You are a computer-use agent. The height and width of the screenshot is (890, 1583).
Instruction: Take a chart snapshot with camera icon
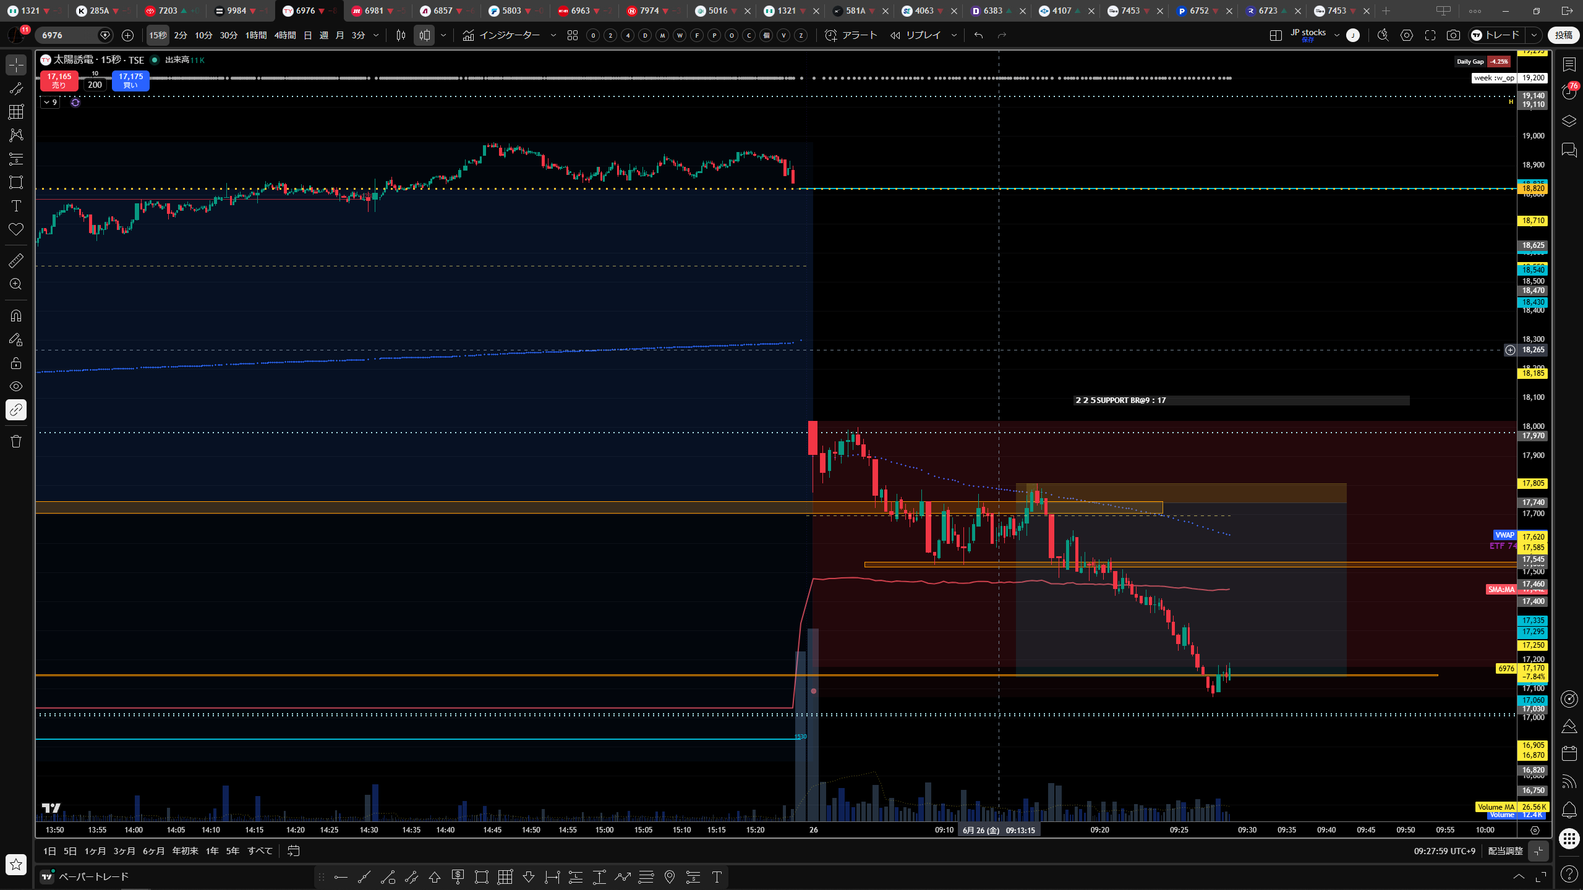1453,35
